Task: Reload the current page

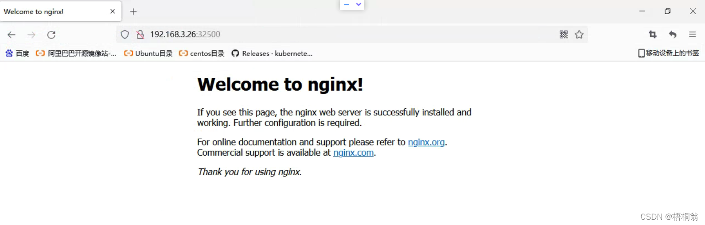Action: (51, 34)
